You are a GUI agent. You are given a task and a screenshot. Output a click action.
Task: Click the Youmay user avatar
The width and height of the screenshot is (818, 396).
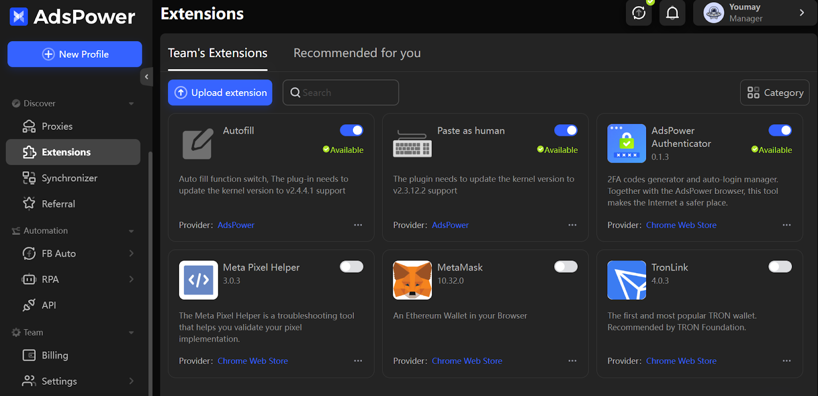[713, 13]
